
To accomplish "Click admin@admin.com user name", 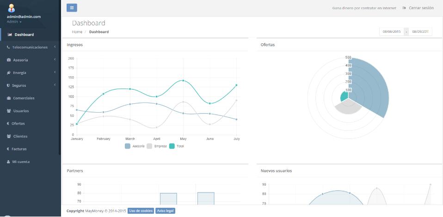I will pyautogui.click(x=24, y=17).
